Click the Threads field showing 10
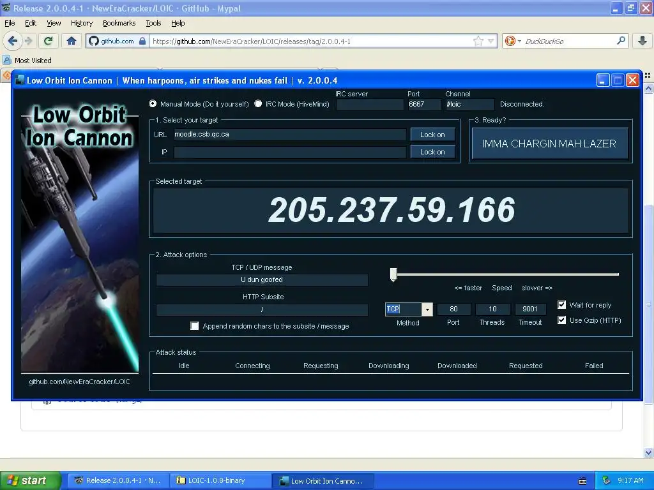Image resolution: width=654 pixels, height=490 pixels. (492, 309)
